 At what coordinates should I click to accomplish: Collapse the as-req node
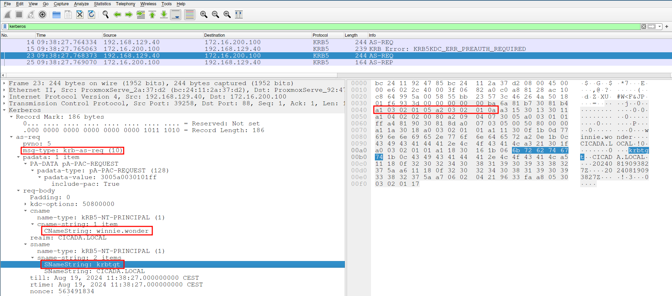11,137
